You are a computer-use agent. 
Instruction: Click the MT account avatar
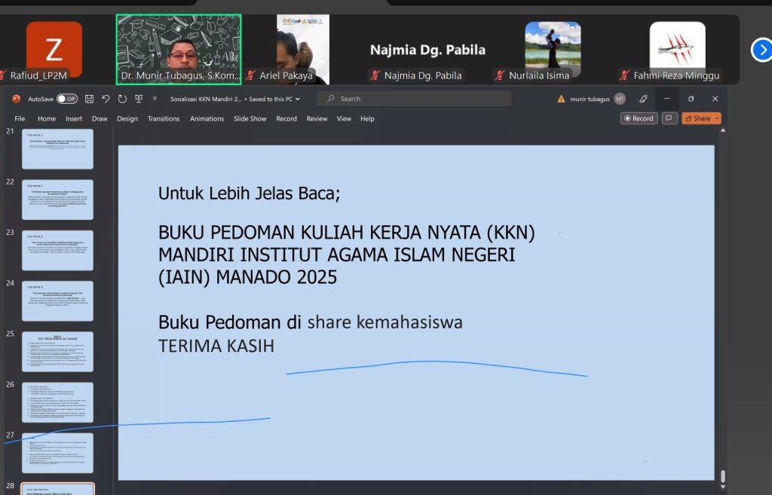pos(620,99)
